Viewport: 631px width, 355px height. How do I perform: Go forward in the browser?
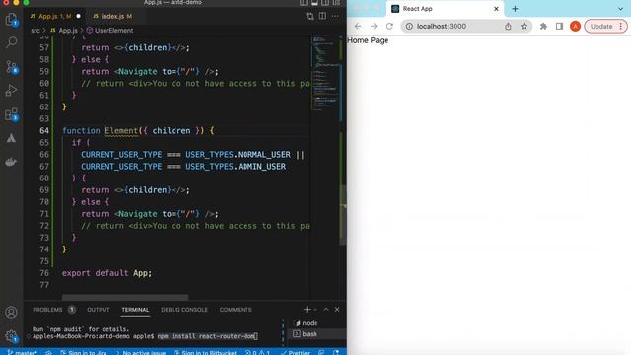click(x=374, y=27)
